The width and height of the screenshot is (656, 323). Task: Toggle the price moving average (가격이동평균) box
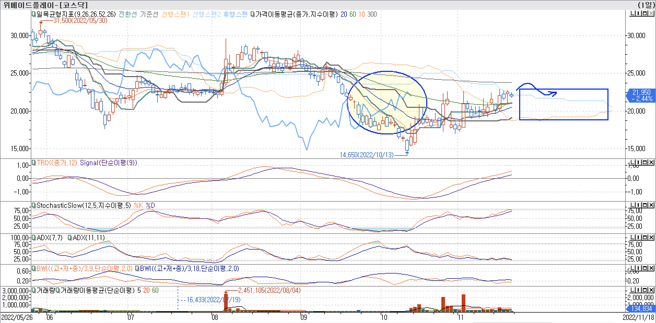click(x=253, y=14)
